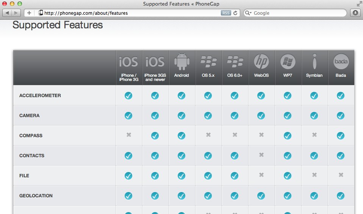Focus the Google search field
363x214 pixels.
(x=295, y=13)
